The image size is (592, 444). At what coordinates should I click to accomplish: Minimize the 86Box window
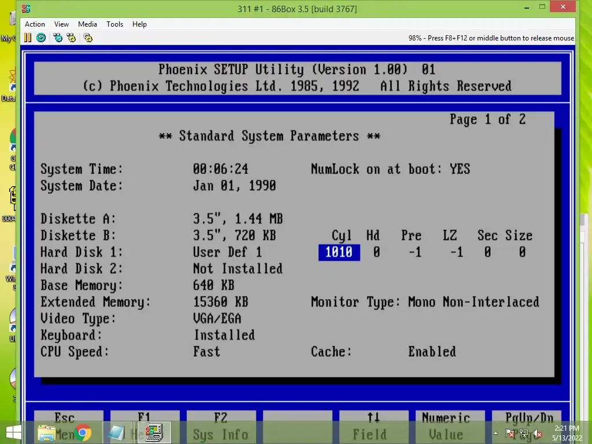(527, 7)
